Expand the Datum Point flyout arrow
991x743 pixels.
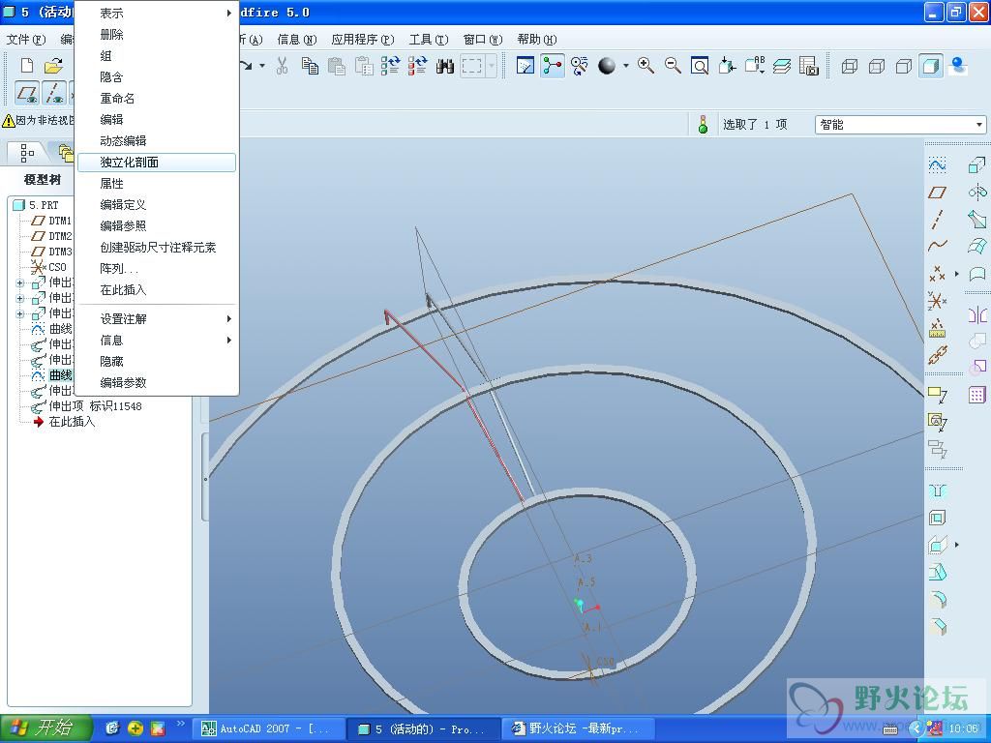point(957,274)
